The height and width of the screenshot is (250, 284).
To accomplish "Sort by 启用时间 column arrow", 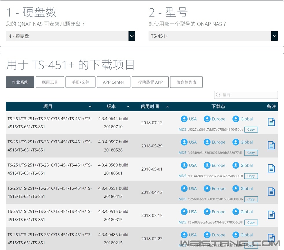I will [x=168, y=106].
